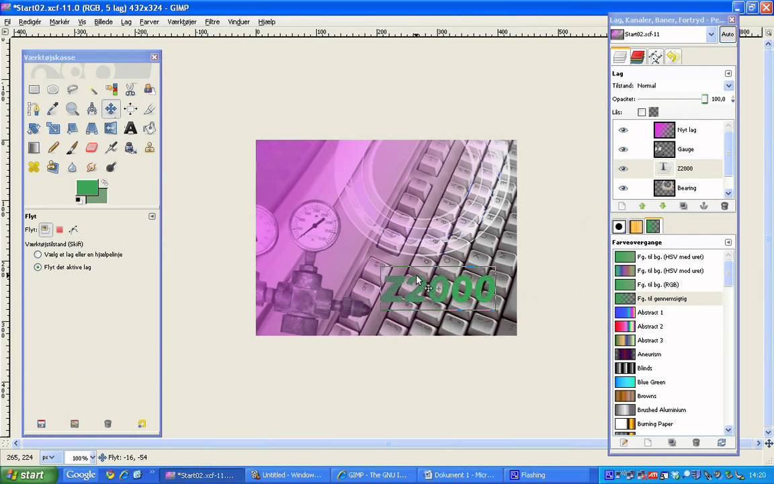774x484 pixels.
Task: Open the 'Farveovergange' panel menu arrow
Action: (x=728, y=242)
